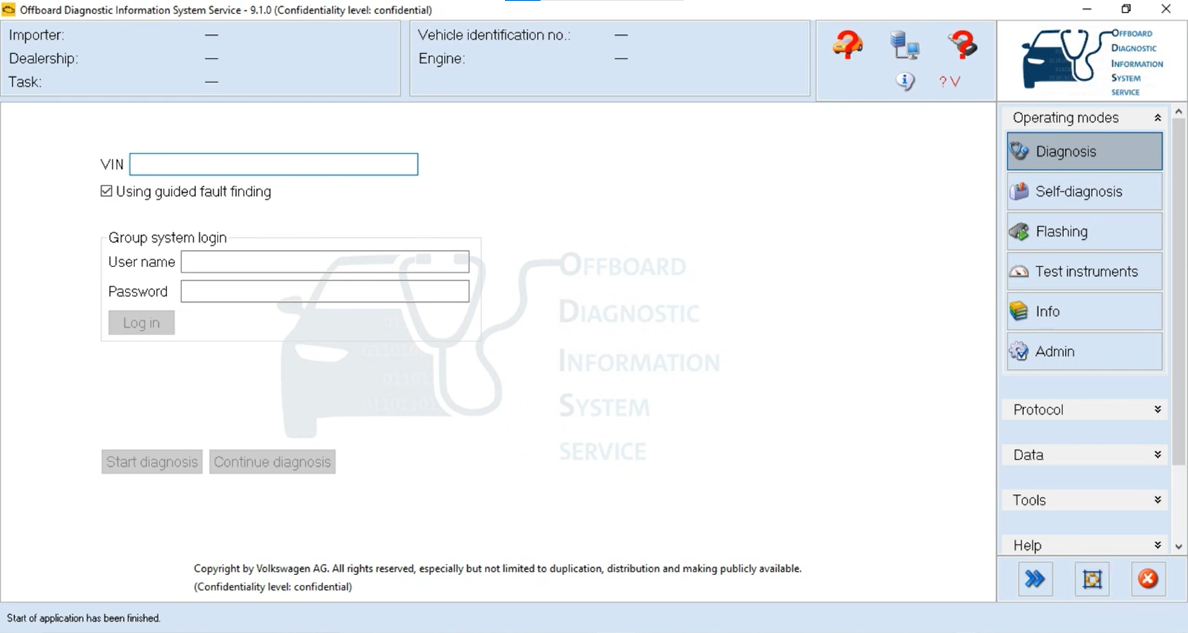Click the User name input field
Viewport: 1188px width, 633px height.
point(325,262)
